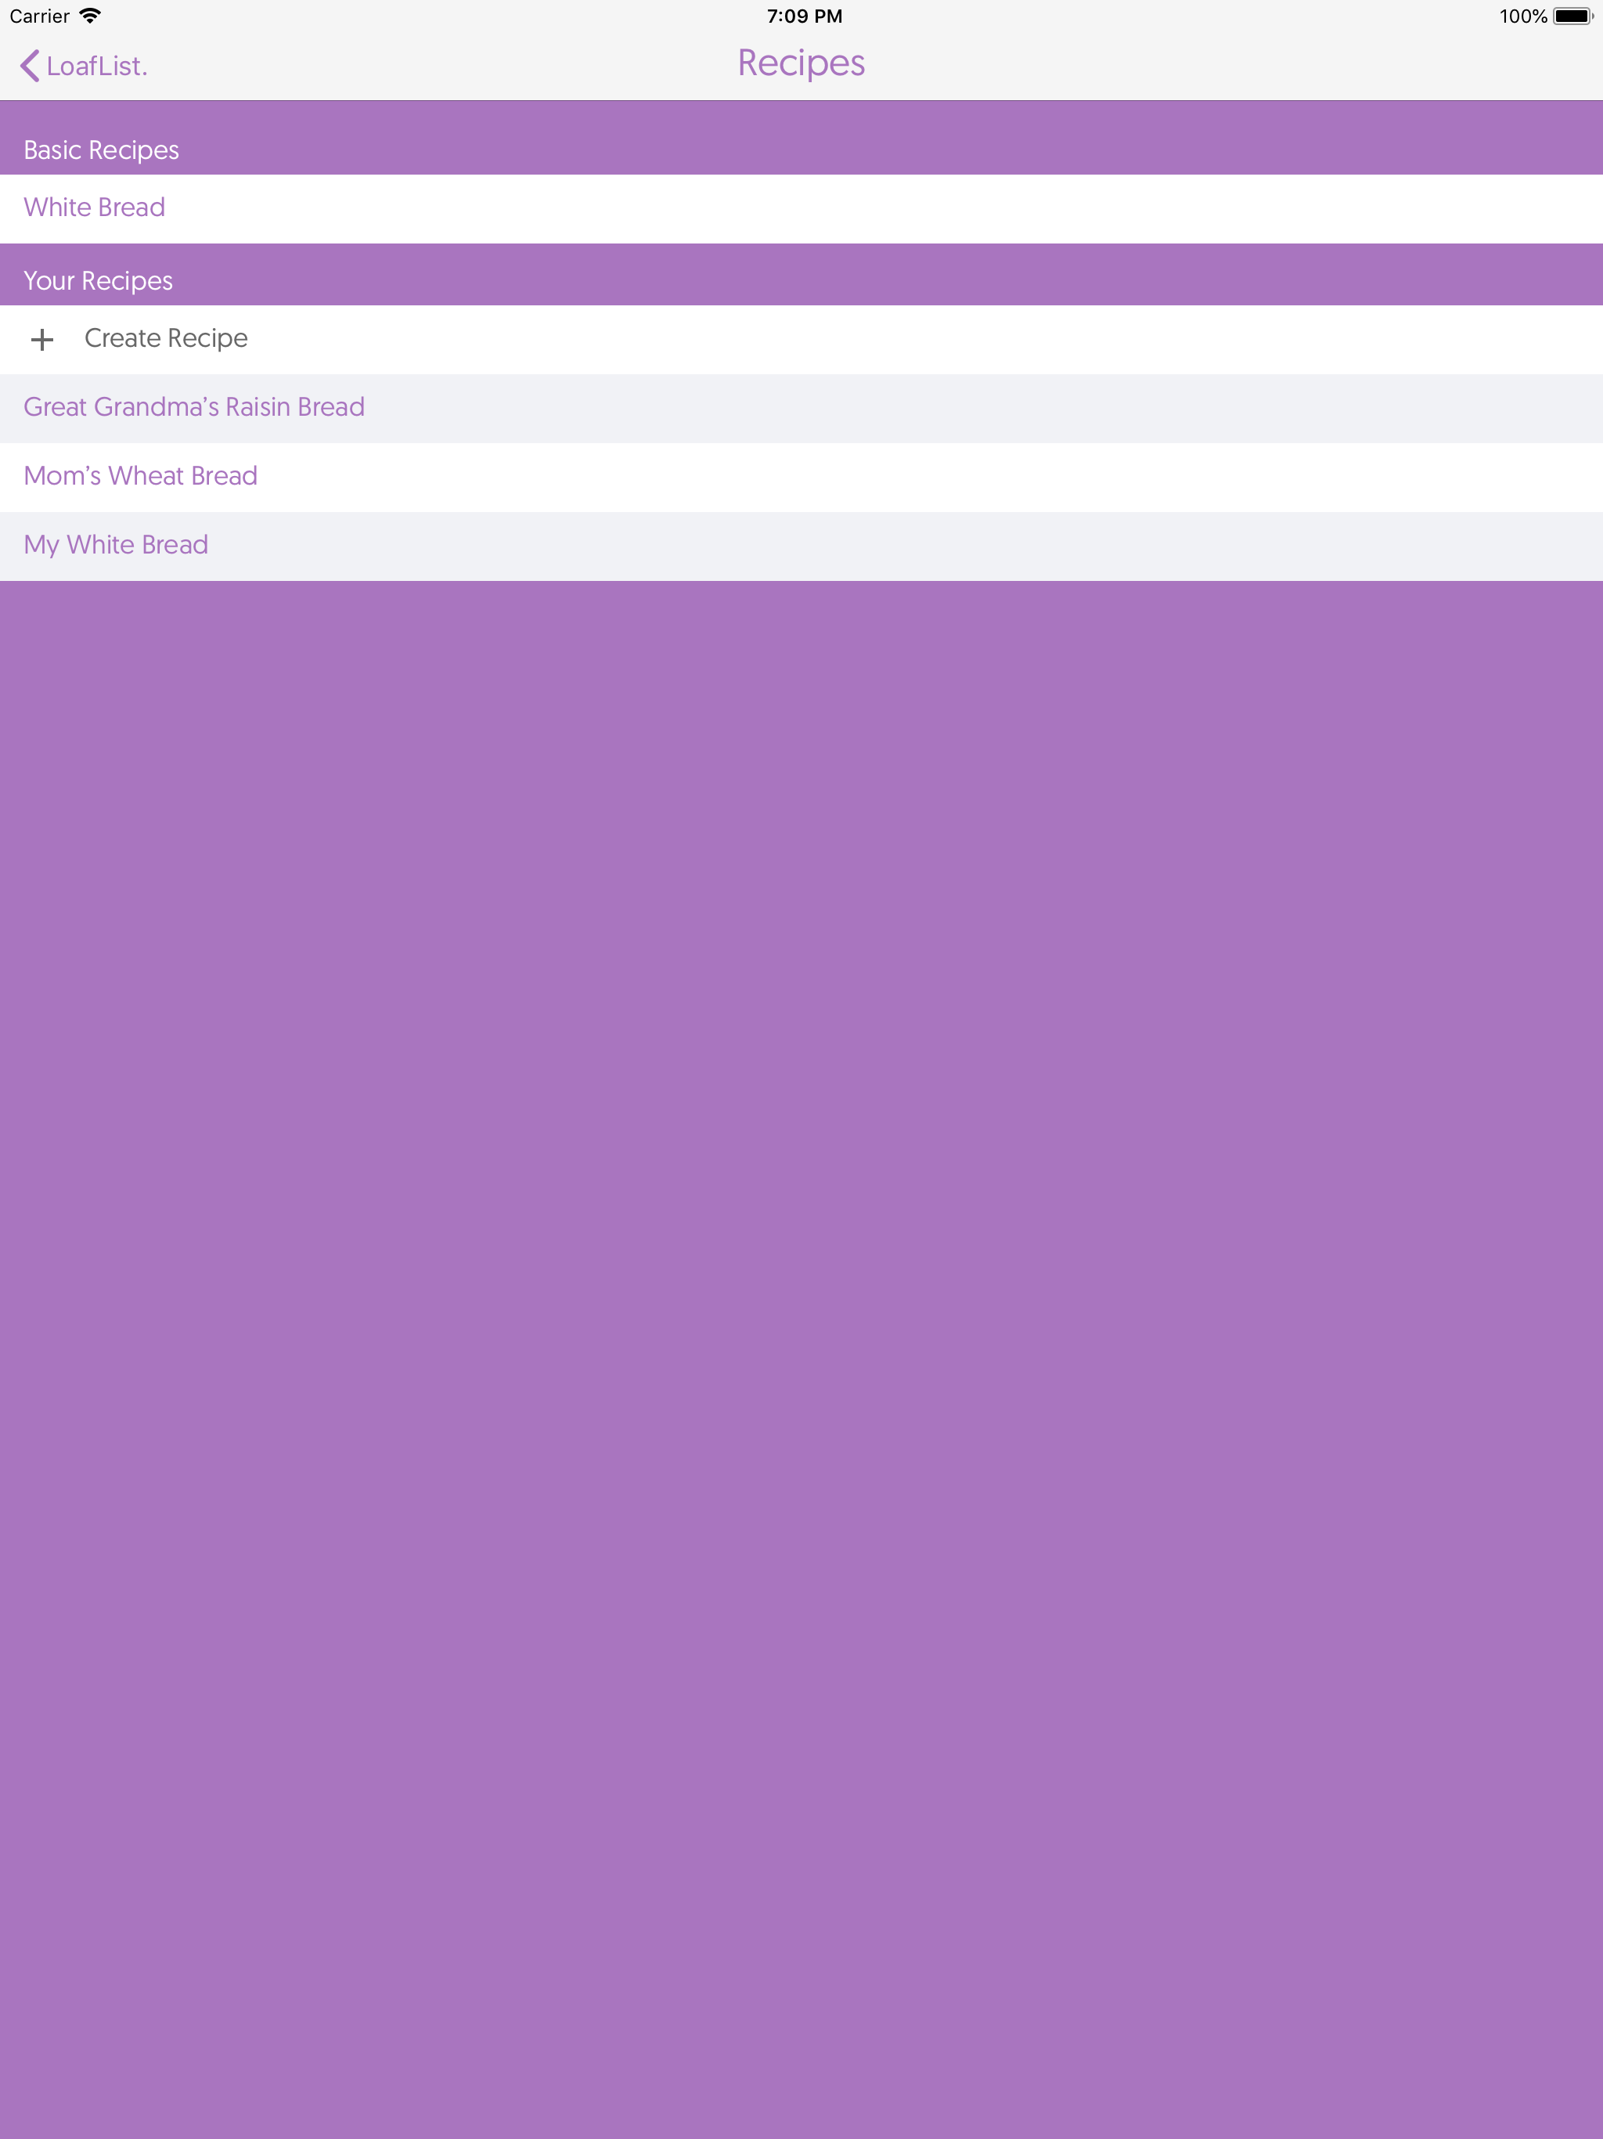Tap the plus icon to create a recipe
Viewport: 1603px width, 2139px height.
click(42, 340)
